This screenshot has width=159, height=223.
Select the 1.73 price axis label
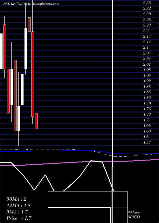pyautogui.click(x=147, y=114)
